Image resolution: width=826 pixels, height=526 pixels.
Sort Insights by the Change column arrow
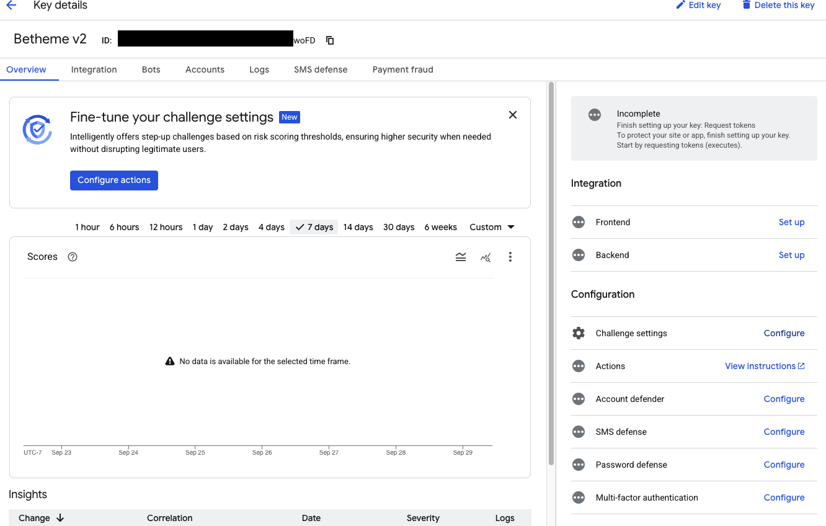click(60, 518)
